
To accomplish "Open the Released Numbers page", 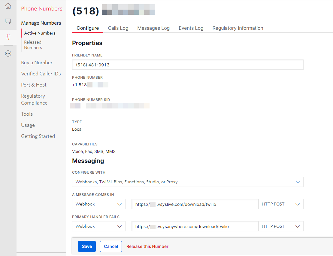I will coord(33,44).
